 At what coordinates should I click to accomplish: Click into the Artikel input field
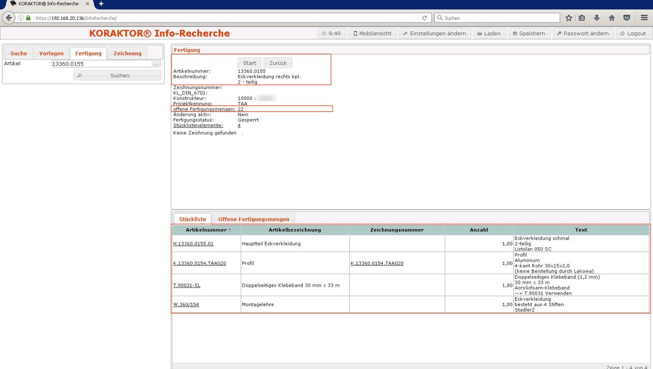(102, 64)
